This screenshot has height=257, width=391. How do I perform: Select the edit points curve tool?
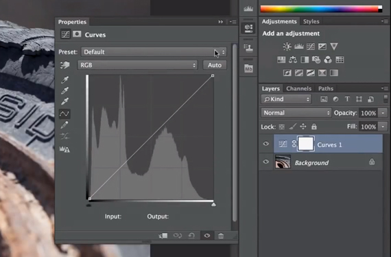point(64,113)
